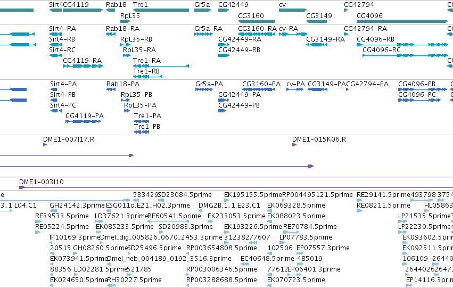Screen dimensions: 453x288
Task: Click the Rab18 gene feature
Action: tap(110, 10)
